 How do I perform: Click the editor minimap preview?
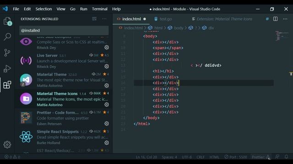282,36
